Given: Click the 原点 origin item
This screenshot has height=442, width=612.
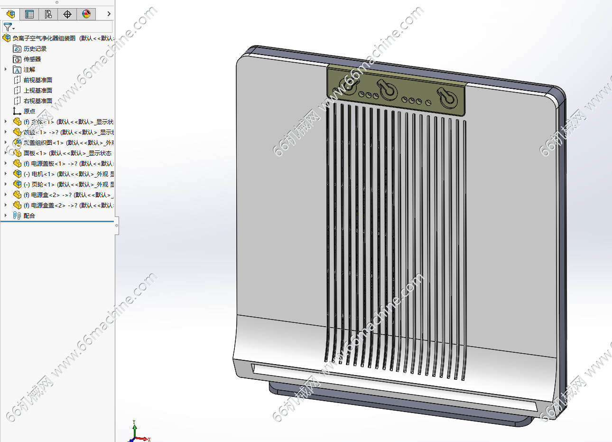Looking at the screenshot, I should [x=29, y=112].
